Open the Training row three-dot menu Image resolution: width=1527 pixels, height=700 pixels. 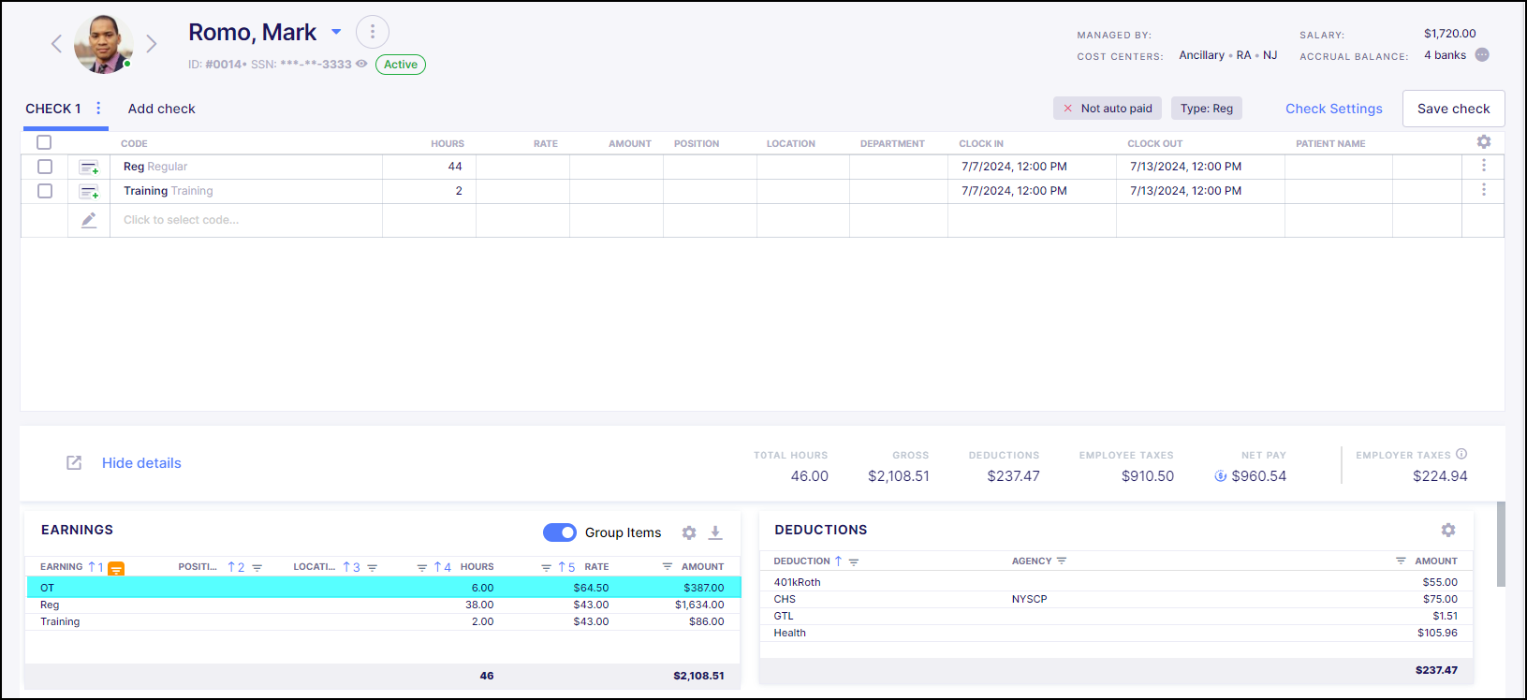(1483, 190)
